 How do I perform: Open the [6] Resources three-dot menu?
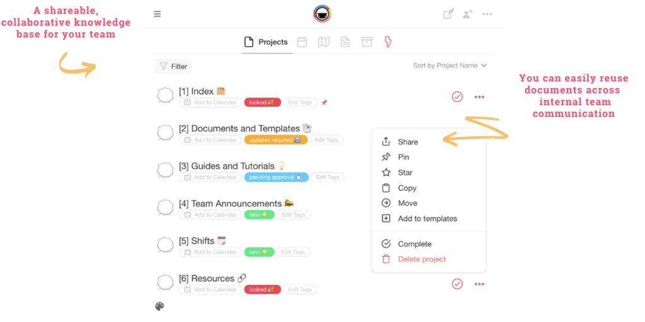pos(479,284)
